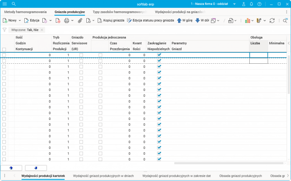Open the hamburger main menu
The height and width of the screenshot is (181, 291).
[x=5, y=4]
